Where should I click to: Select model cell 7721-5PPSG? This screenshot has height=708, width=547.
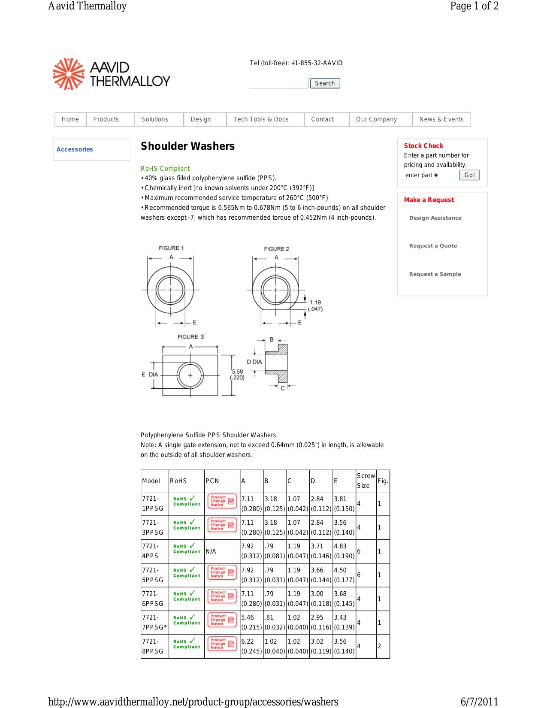pyautogui.click(x=155, y=575)
